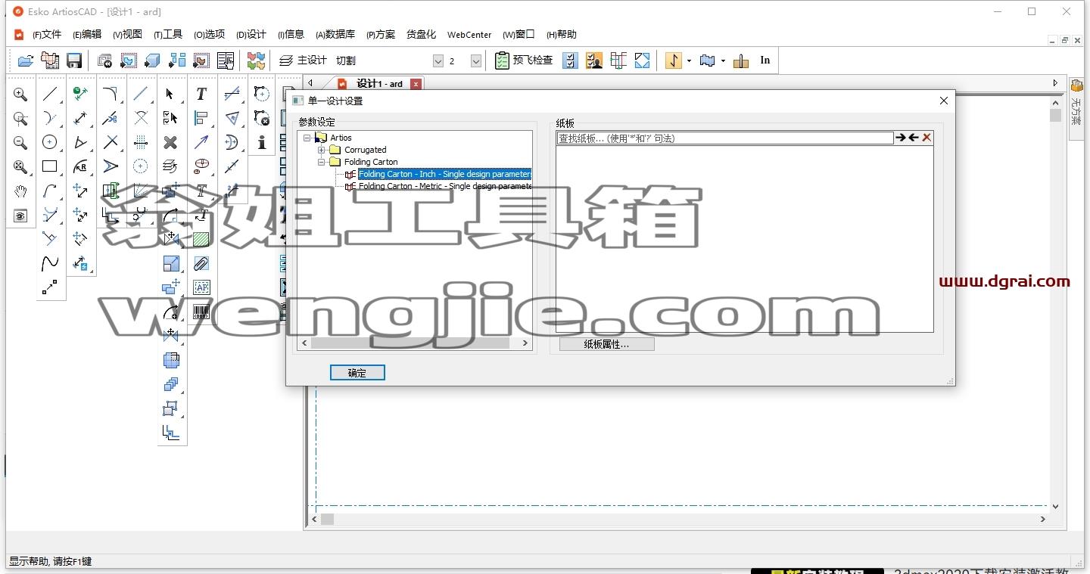Image resolution: width=1090 pixels, height=574 pixels.
Task: Clear board search with red X
Action: 927,138
